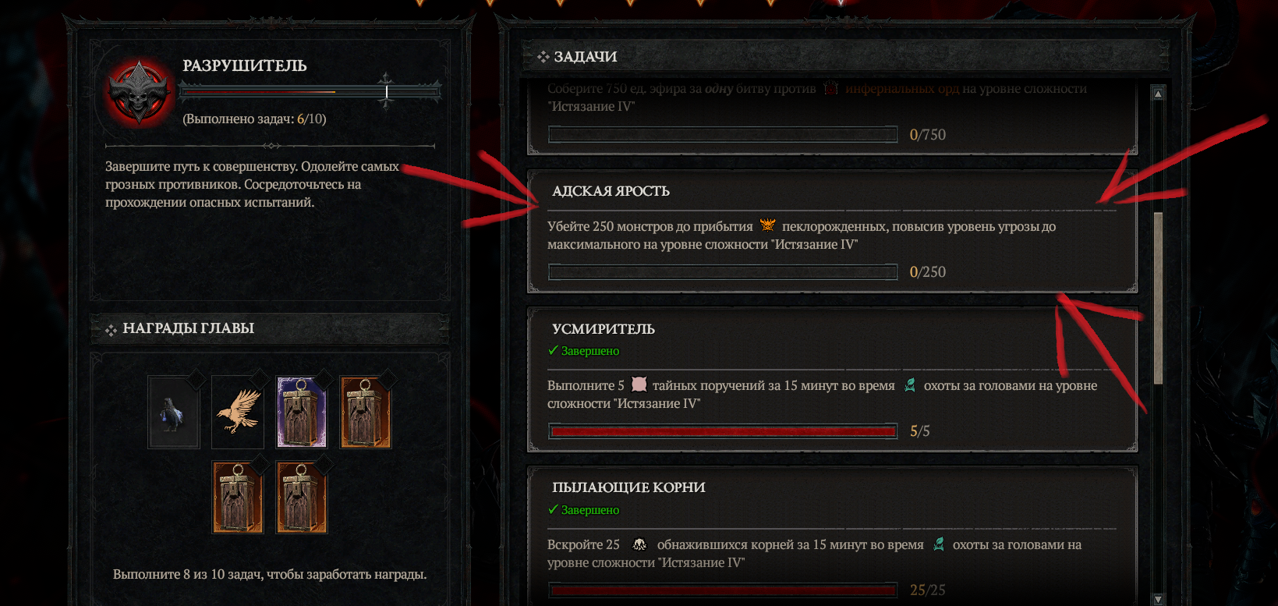The width and height of the screenshot is (1278, 606).
Task: Select the raven pet reward thumbnail
Action: pos(173,413)
